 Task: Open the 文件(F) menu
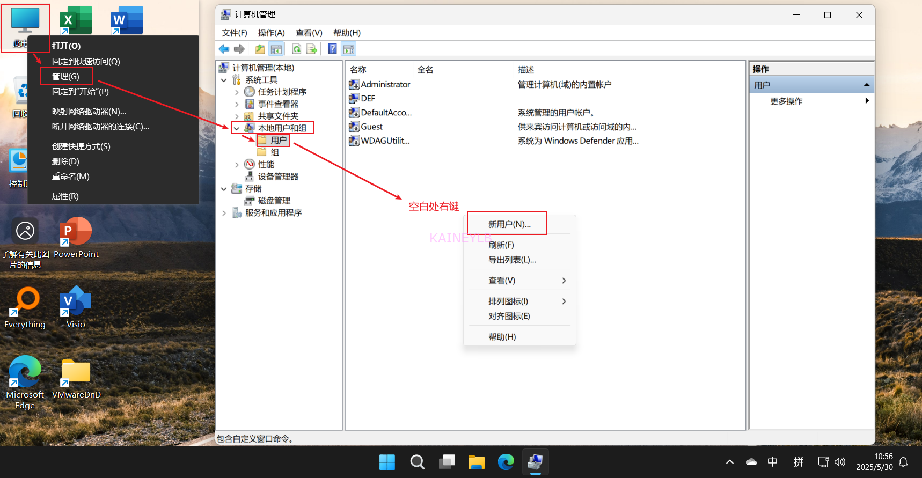click(x=235, y=33)
